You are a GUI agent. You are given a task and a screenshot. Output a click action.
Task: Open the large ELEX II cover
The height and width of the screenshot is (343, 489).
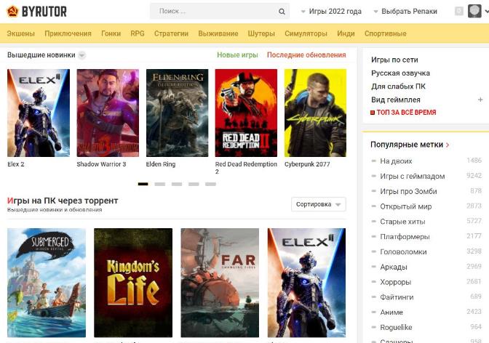pos(306,283)
